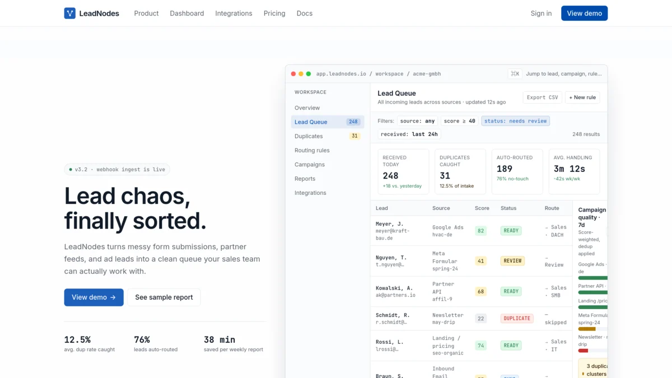
Task: Click the v3.2 webhook ingest badge
Action: 117,169
